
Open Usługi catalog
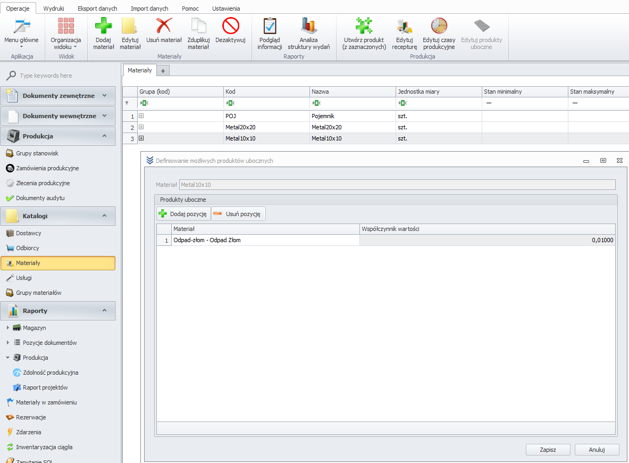(x=24, y=278)
